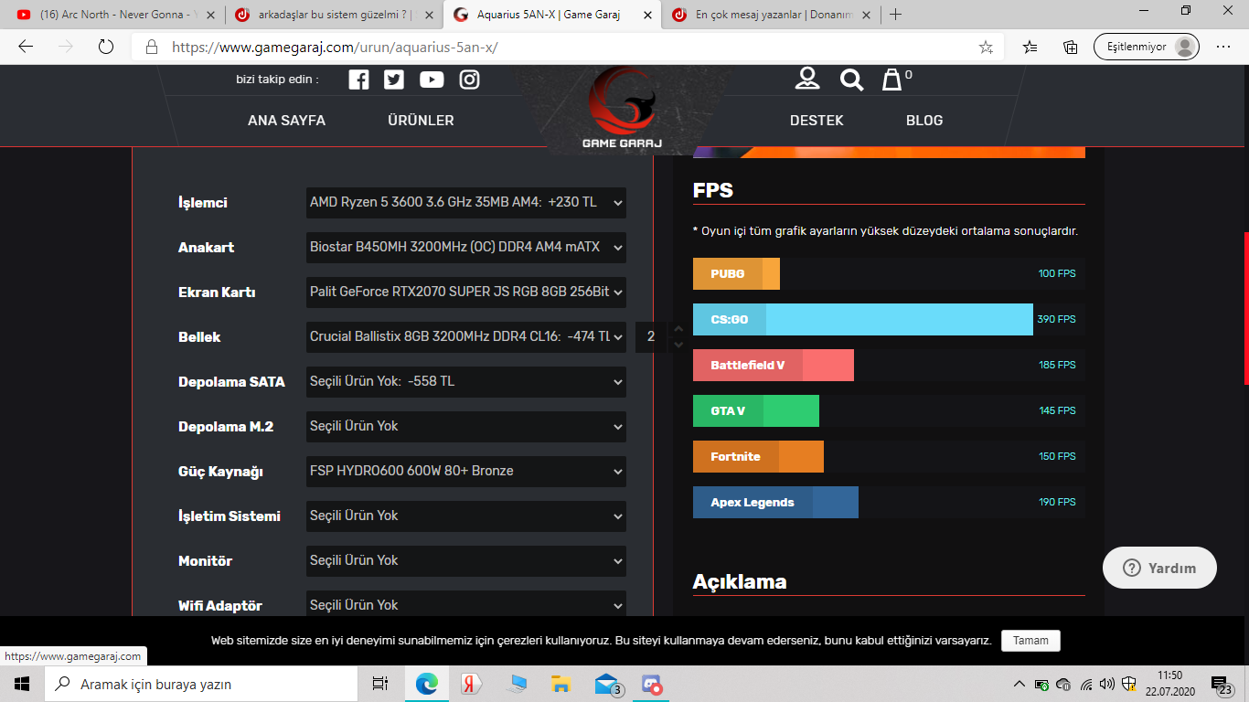The image size is (1249, 702).
Task: Switch to the 'En çok mesaj yazanlar' tab
Action: pyautogui.click(x=771, y=15)
